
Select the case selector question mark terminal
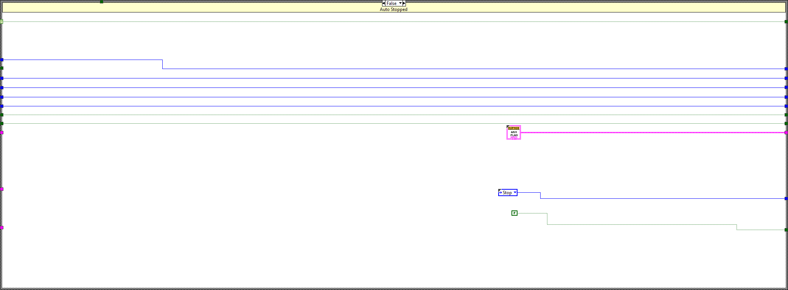click(x=2, y=21)
